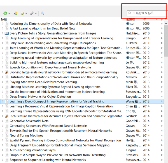
Task: Expand the Neural Turing Machines entry
Action: click(x=3, y=136)
